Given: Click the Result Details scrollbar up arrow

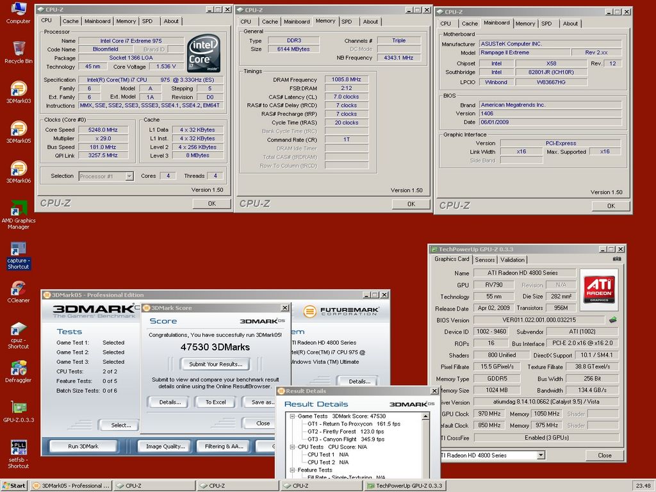Looking at the screenshot, I should (x=425, y=416).
